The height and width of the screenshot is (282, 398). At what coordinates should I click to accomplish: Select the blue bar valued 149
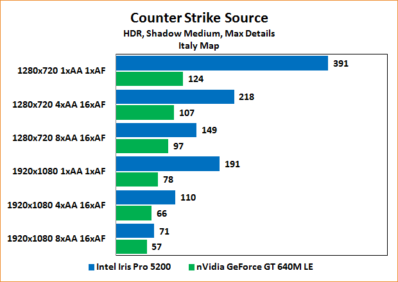tap(157, 130)
